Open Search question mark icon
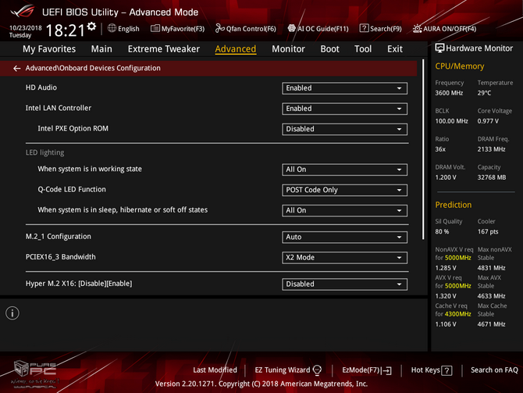 pyautogui.click(x=364, y=28)
